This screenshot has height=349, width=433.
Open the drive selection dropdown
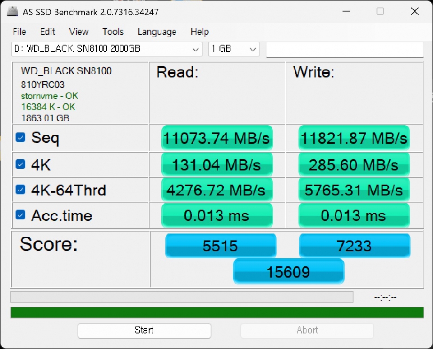tap(106, 49)
